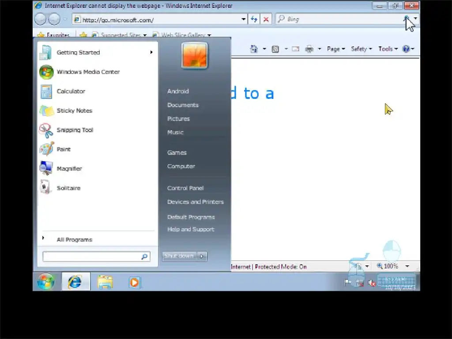The width and height of the screenshot is (452, 339).
Task: Open Windows Media Player from taskbar
Action: 134,282
